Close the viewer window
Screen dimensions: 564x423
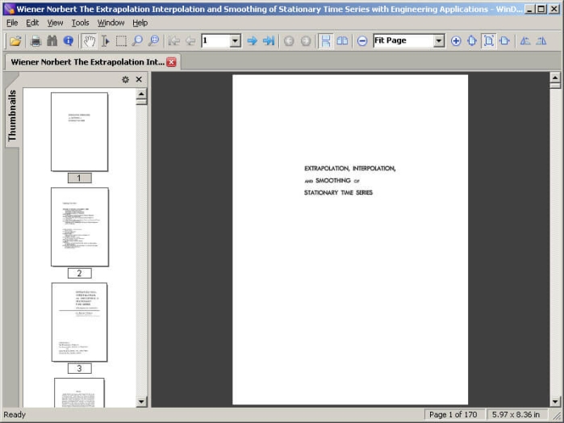coord(554,9)
